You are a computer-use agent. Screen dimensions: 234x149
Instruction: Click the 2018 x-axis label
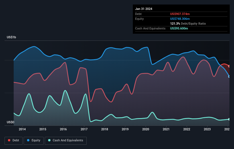pyautogui.click(x=105, y=129)
